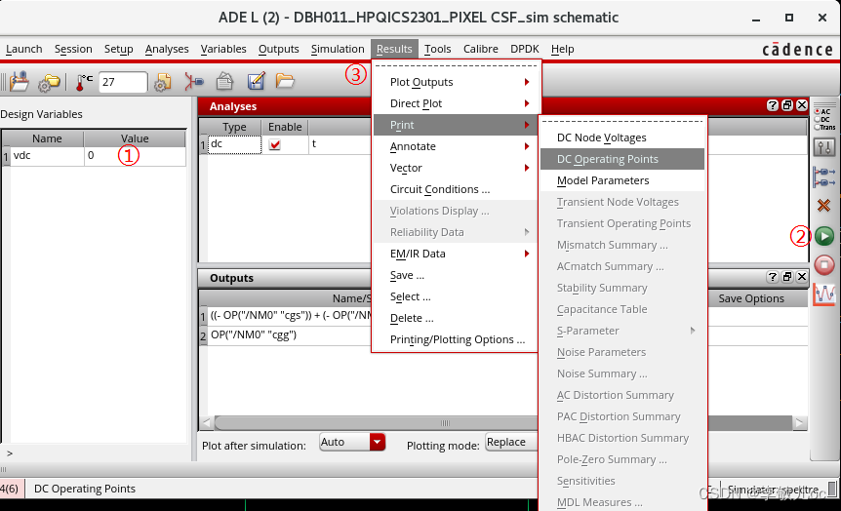
Task: Click the vdc variable value cell
Action: [135, 155]
